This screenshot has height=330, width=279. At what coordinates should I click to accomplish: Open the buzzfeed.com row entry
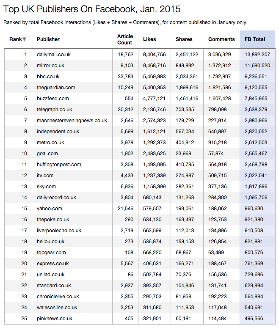click(x=52, y=99)
